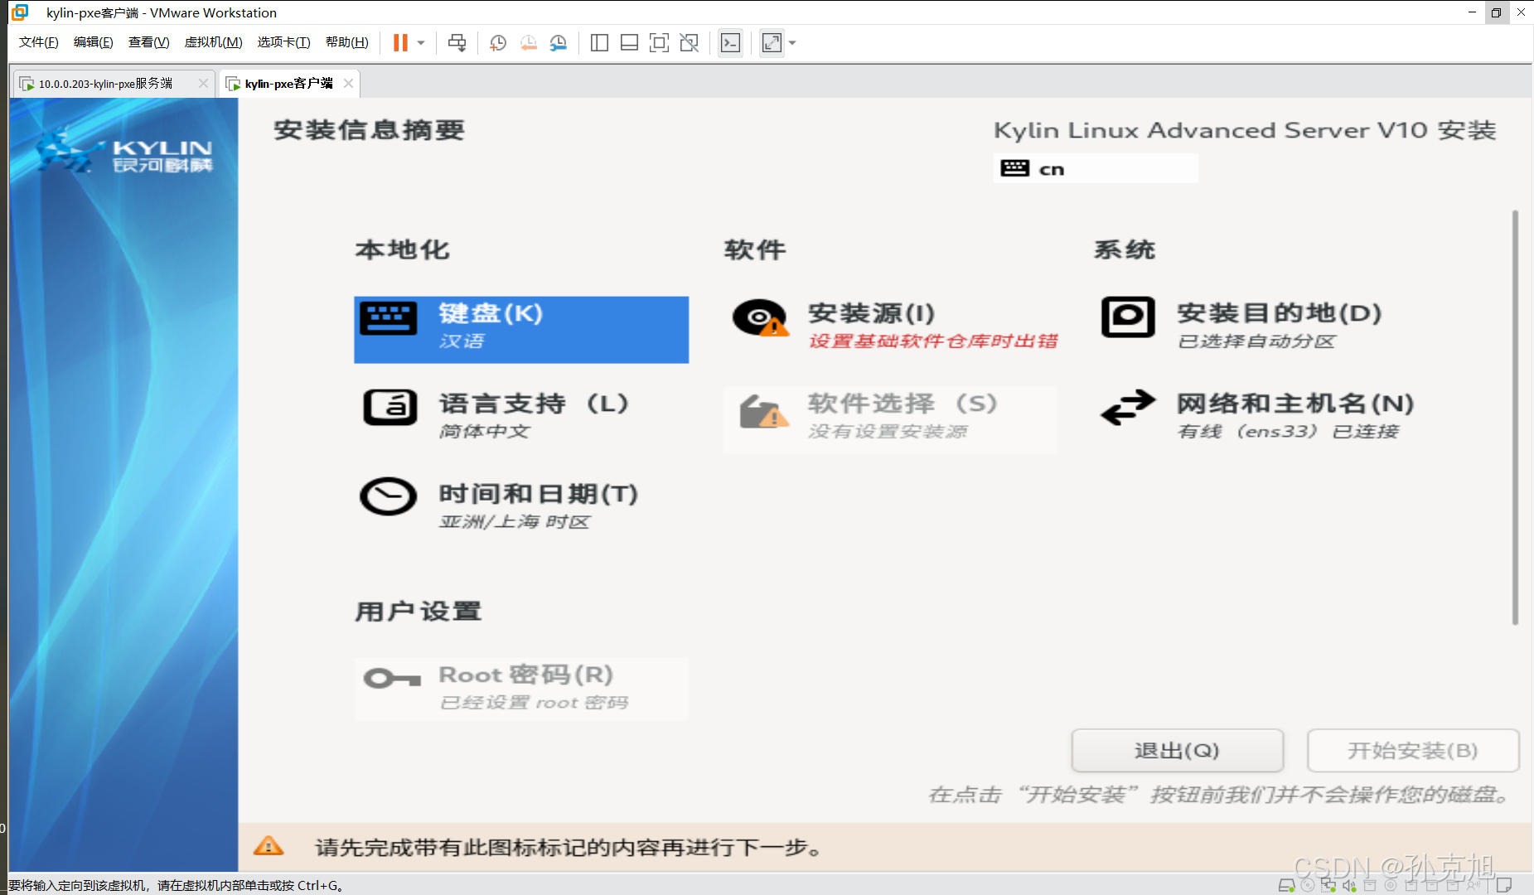Click the 开始安装(B) begin installation button
The image size is (1534, 895).
[x=1413, y=750]
